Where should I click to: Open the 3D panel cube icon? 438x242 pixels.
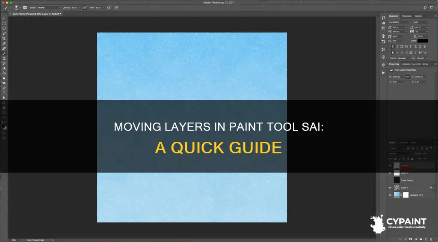point(383,65)
